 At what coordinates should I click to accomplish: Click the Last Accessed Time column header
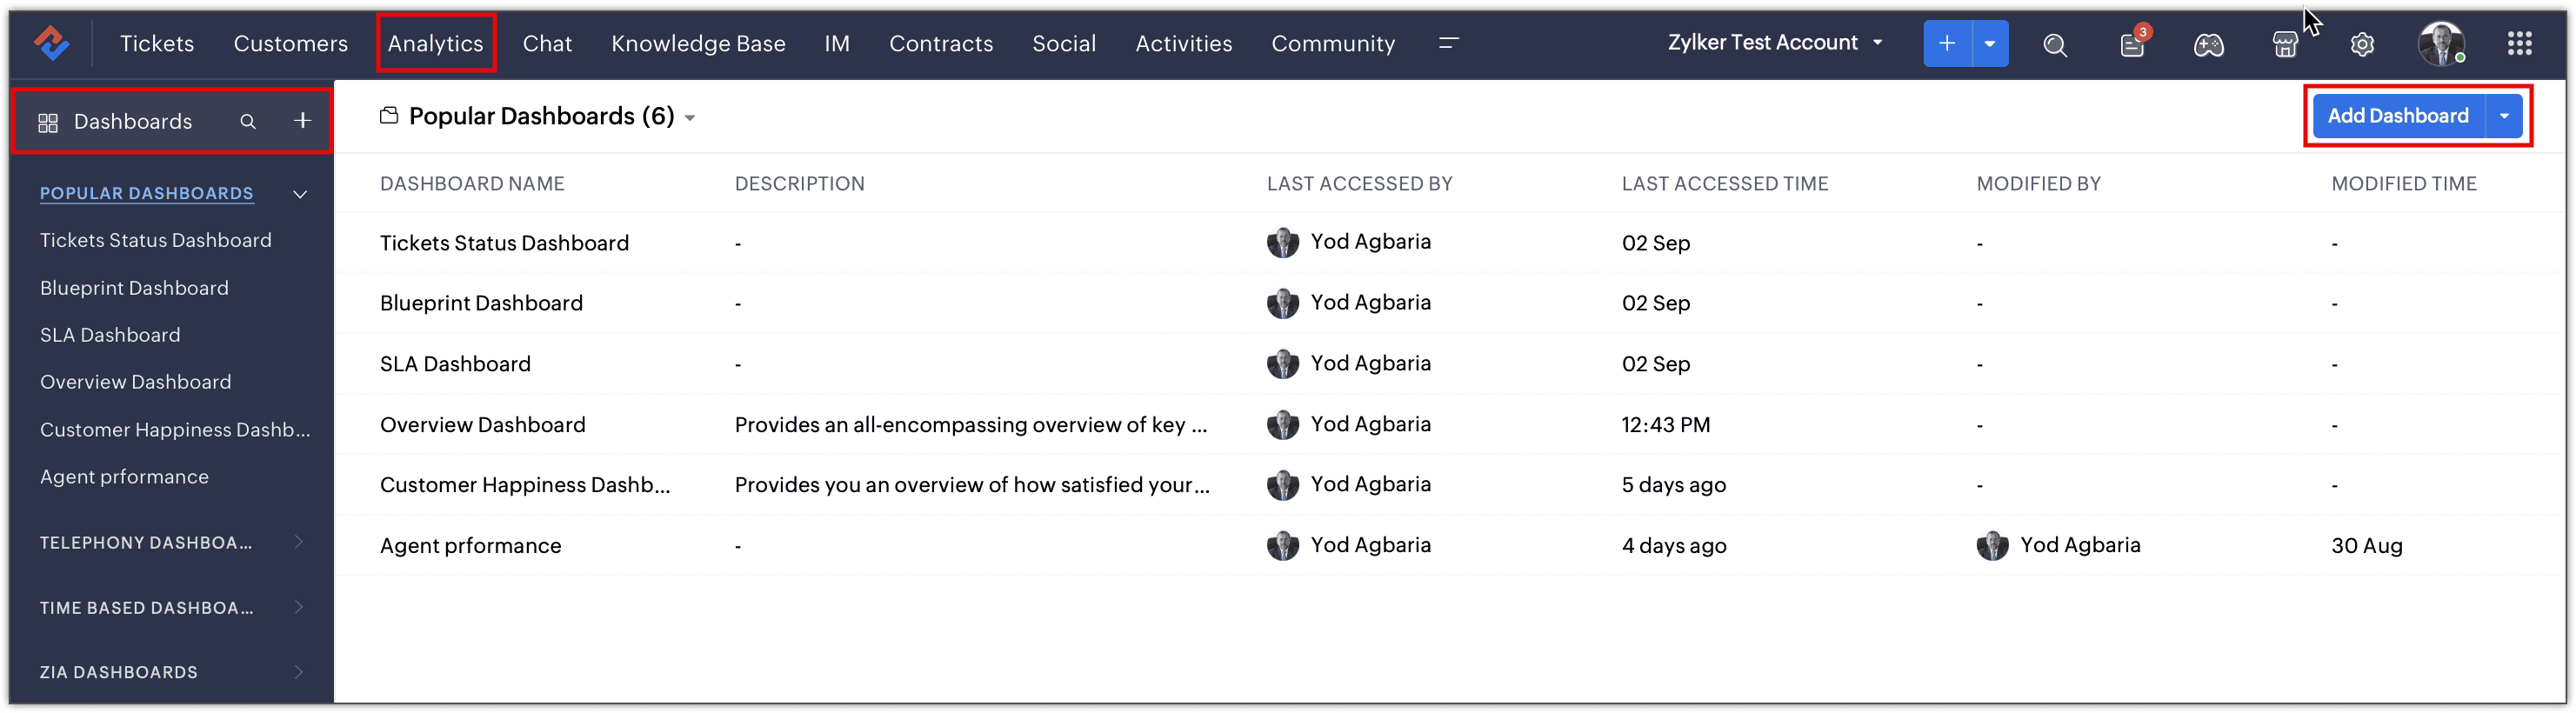1724,184
